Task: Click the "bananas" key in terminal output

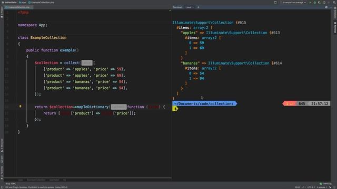Action: 190,63
